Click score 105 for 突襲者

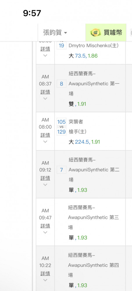coord(62,122)
